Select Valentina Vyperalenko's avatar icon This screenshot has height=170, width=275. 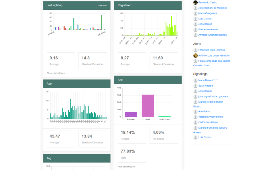(195, 117)
